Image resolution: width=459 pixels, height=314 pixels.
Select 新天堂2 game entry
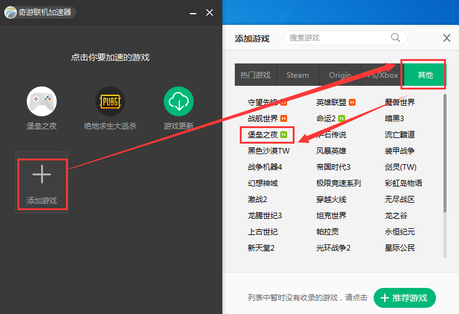click(x=261, y=248)
